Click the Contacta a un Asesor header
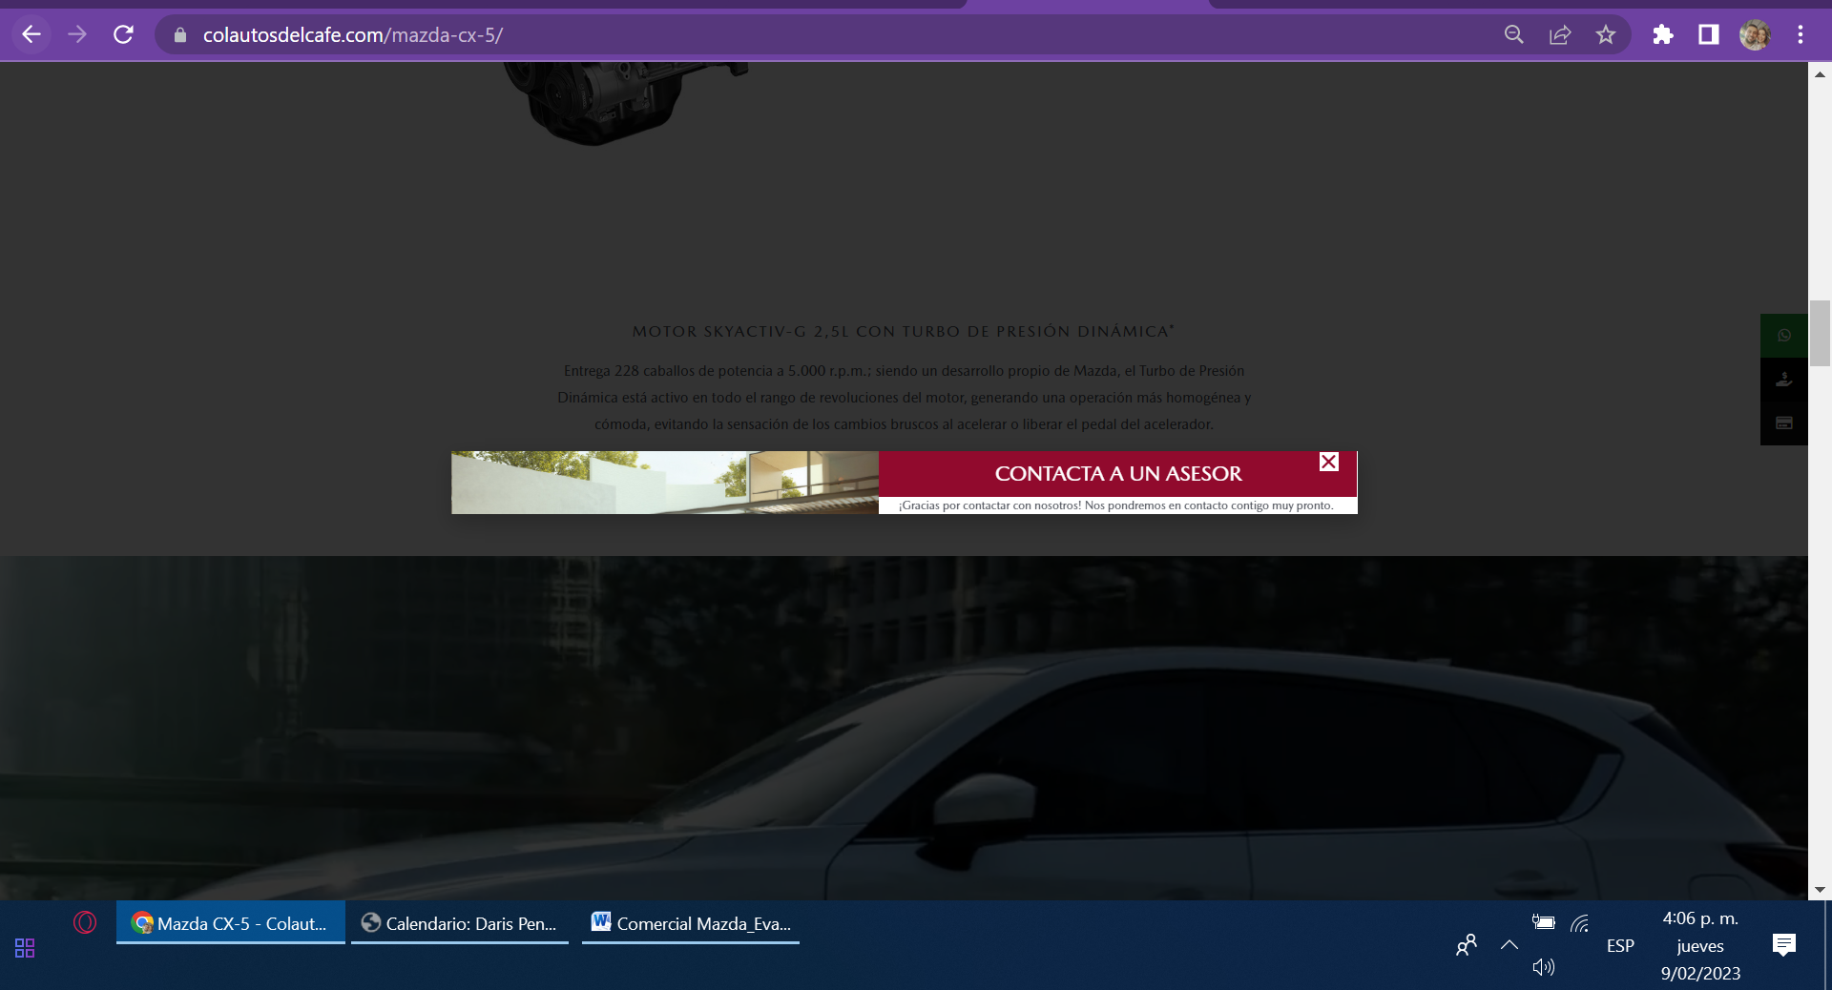Image resolution: width=1832 pixels, height=990 pixels. 1118,473
